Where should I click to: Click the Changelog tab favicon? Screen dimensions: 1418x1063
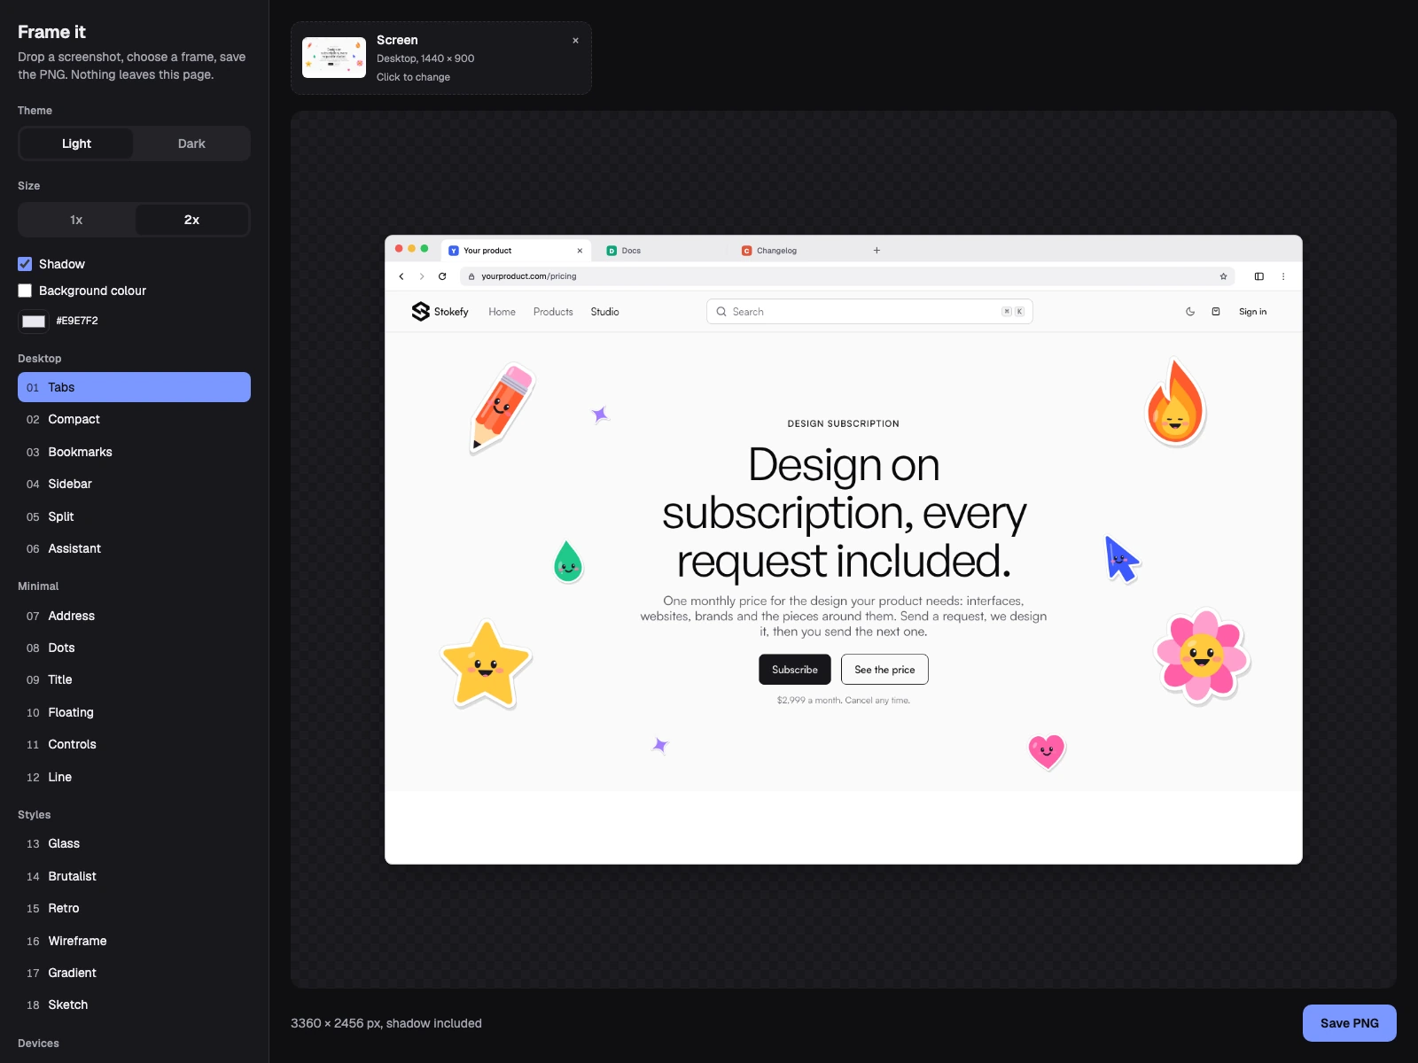click(746, 251)
